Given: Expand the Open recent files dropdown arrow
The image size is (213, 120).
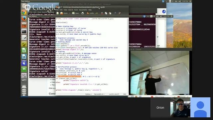Looking at the screenshot, I should (70, 13).
